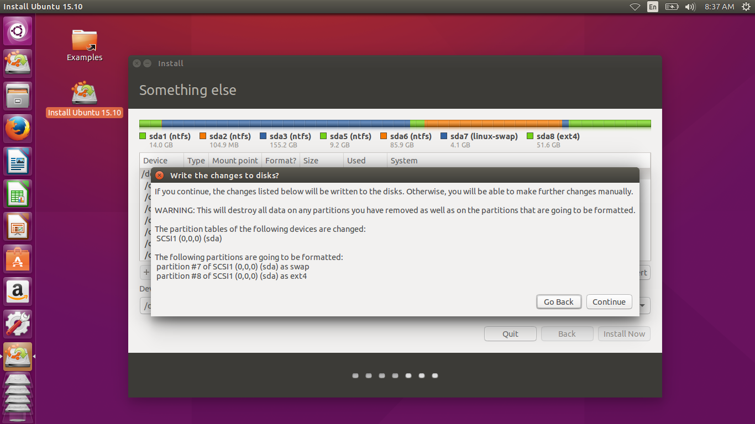This screenshot has height=424, width=755.
Task: Click the Quit installer button
Action: (x=510, y=334)
